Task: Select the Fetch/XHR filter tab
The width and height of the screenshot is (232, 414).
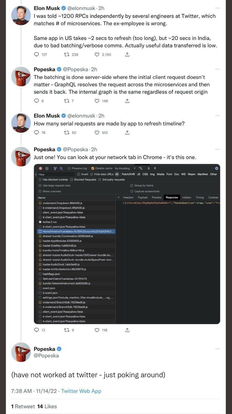Action: click(x=128, y=174)
